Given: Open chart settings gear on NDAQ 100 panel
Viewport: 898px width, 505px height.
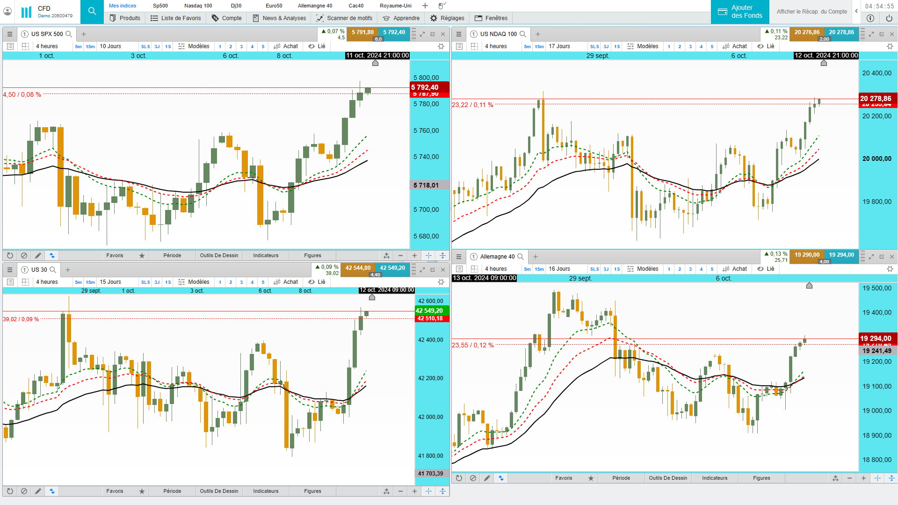Looking at the screenshot, I should (x=890, y=46).
